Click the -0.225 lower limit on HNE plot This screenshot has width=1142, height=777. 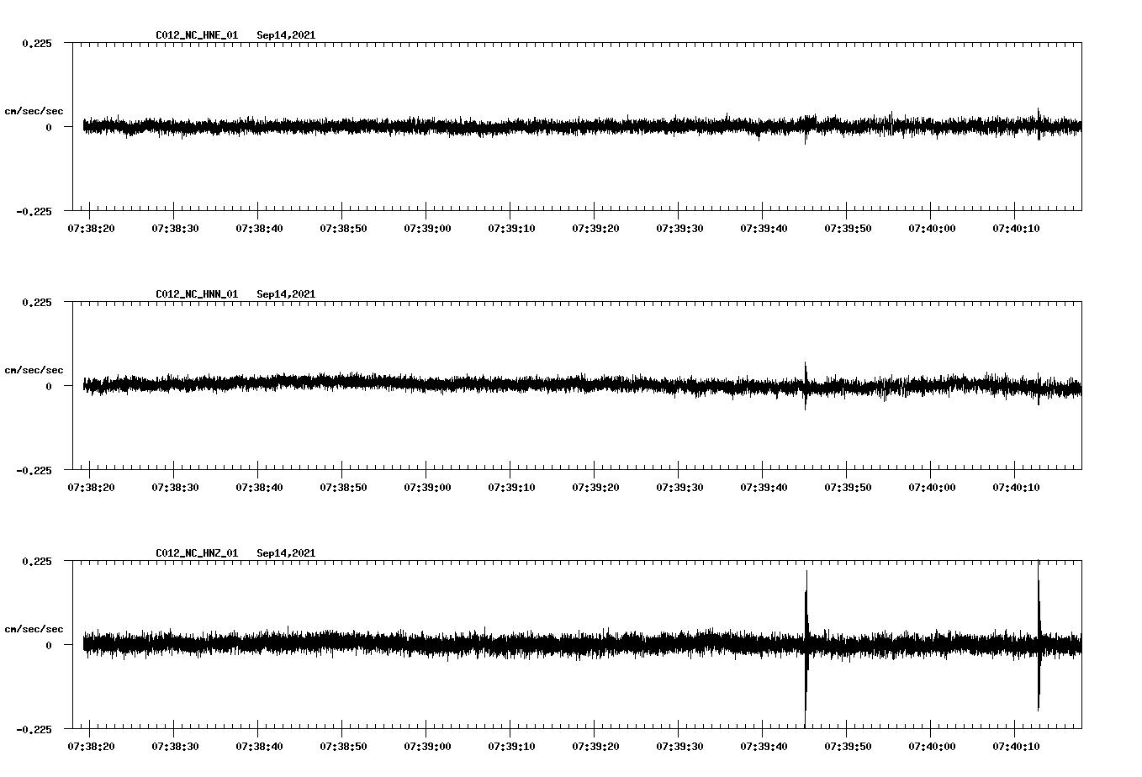(x=34, y=212)
